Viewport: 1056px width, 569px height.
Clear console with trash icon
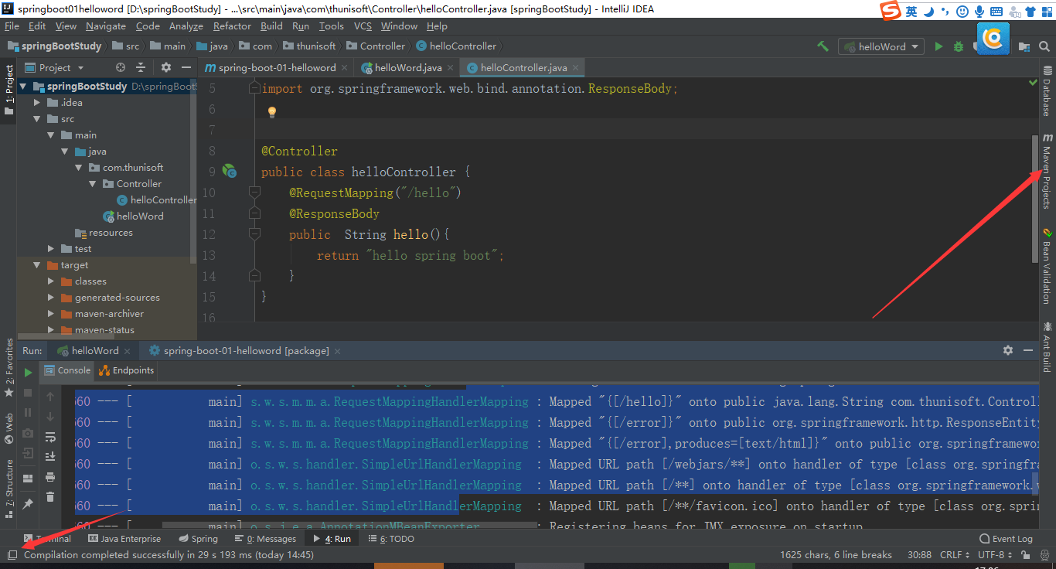coord(50,497)
